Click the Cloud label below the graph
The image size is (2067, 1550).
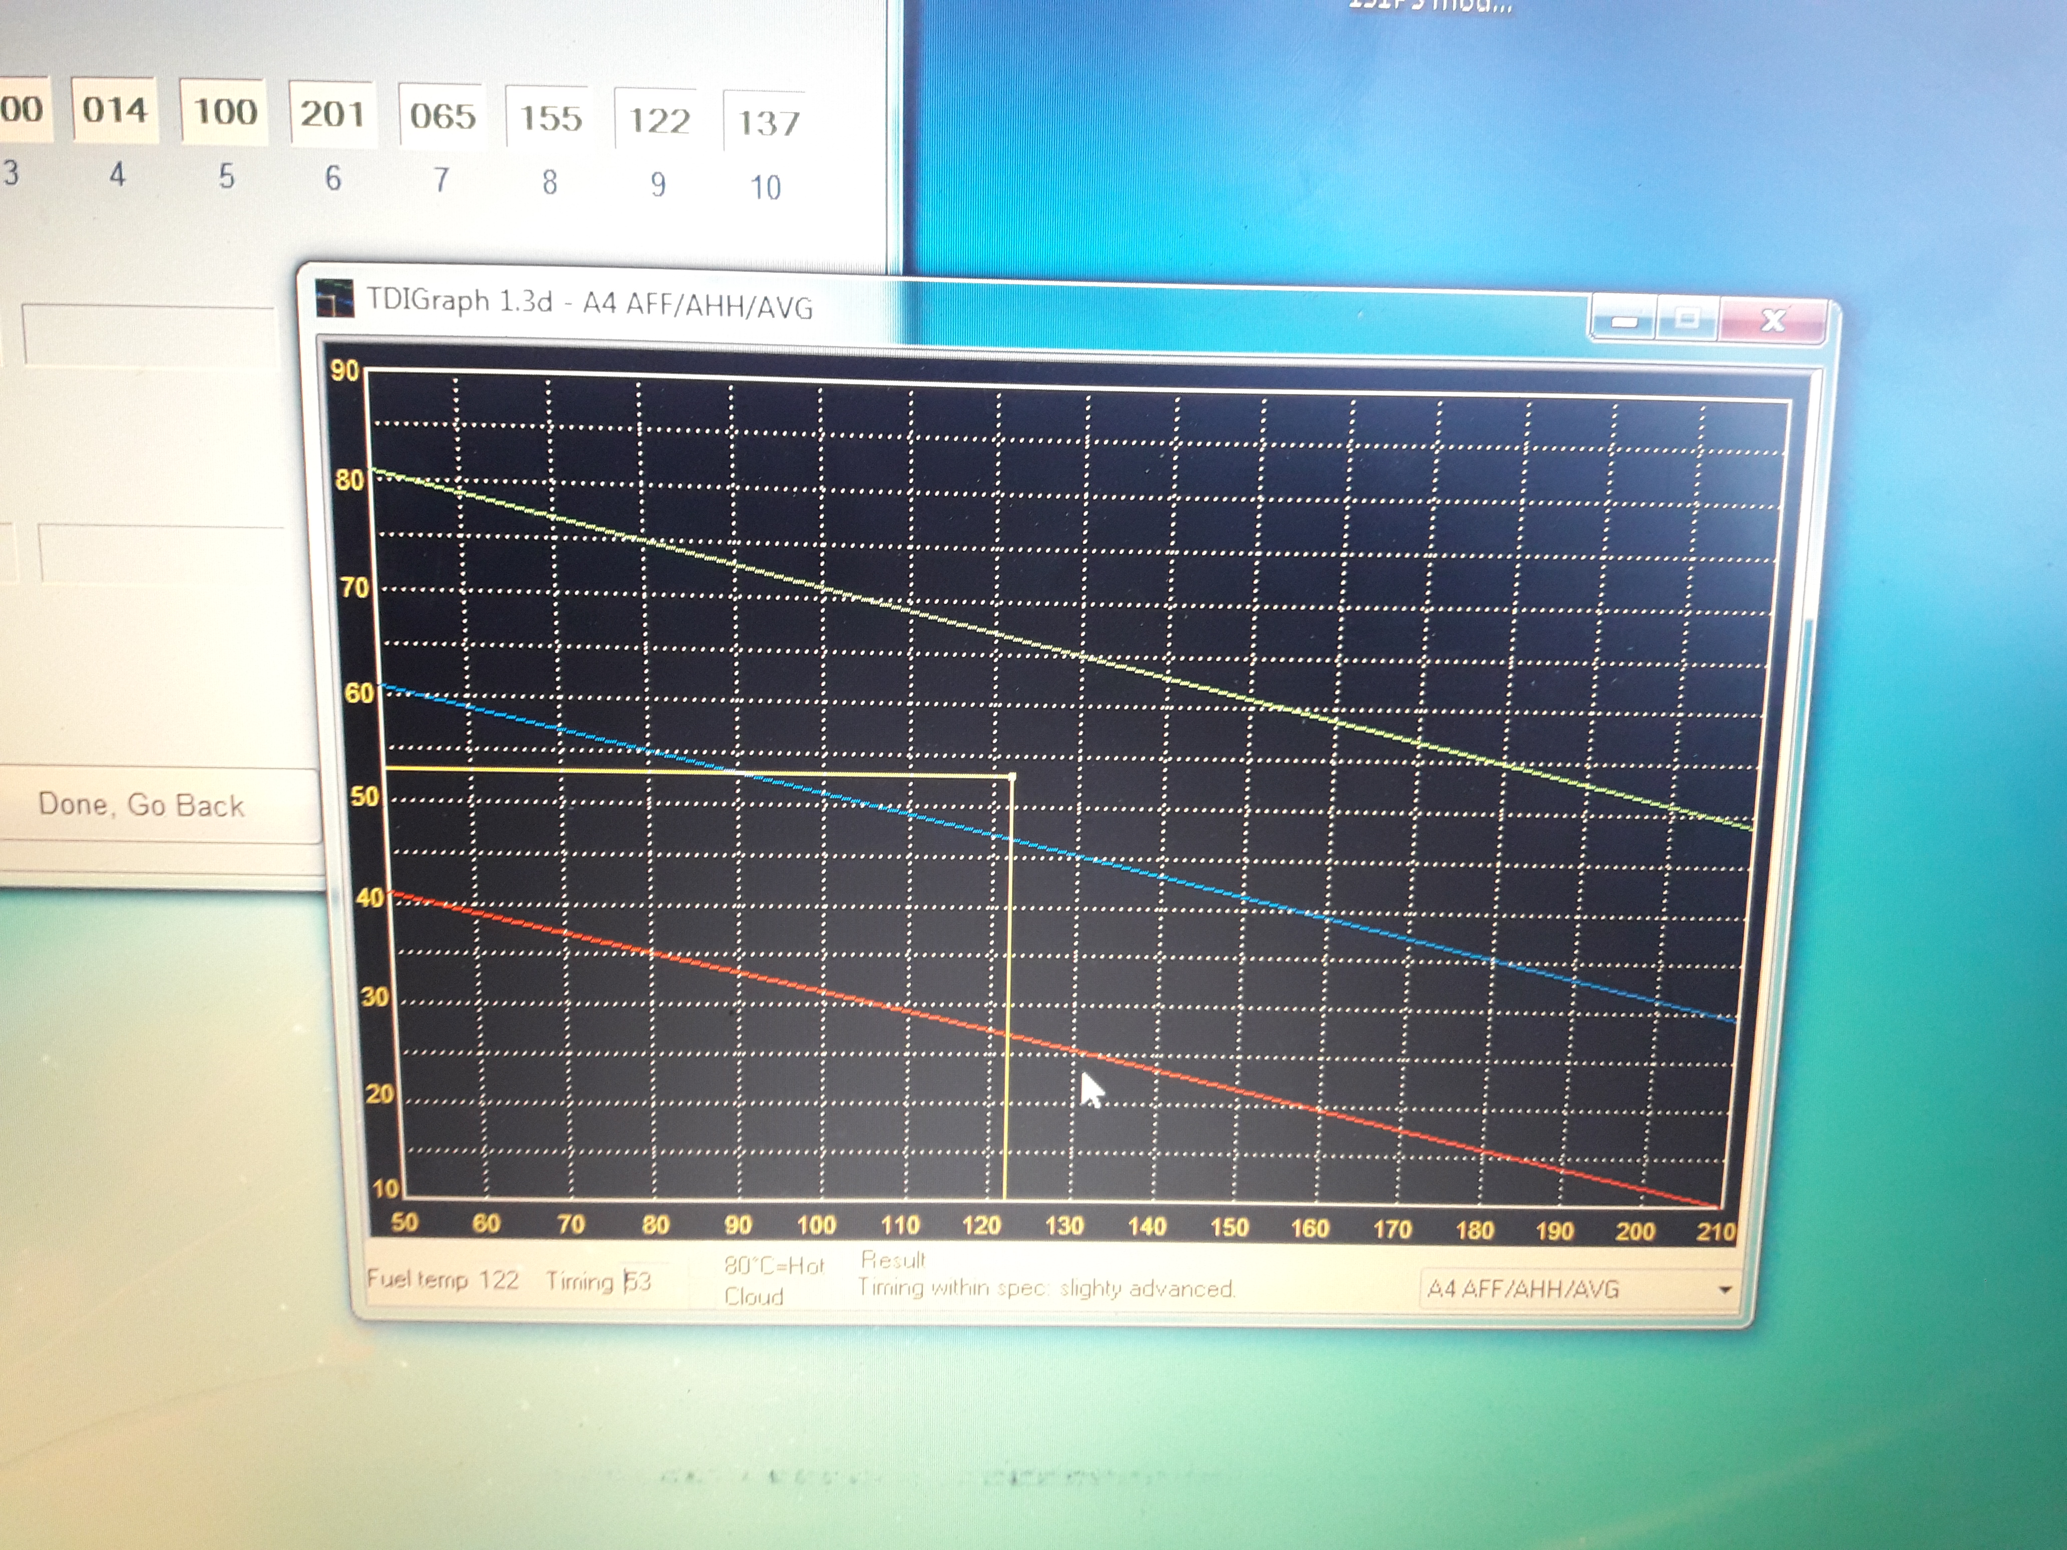753,1297
